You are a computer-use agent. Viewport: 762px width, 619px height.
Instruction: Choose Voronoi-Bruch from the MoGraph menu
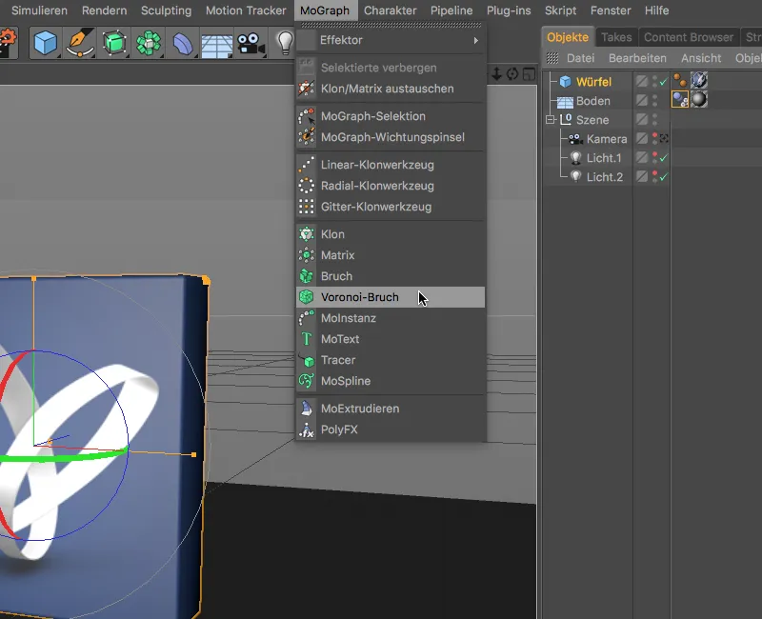(x=359, y=297)
